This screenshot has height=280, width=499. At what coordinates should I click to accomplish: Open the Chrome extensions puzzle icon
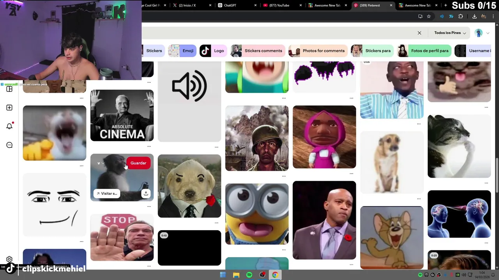coord(461,16)
